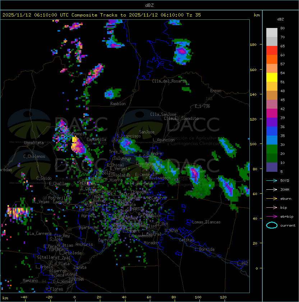Pick the bright yellow 51-54 dBZ band
The height and width of the screenshot is (302, 299).
(x=272, y=77)
